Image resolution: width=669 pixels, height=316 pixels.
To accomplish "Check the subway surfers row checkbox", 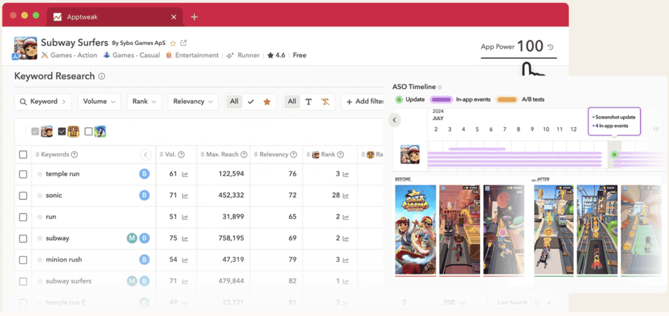I will 23,281.
